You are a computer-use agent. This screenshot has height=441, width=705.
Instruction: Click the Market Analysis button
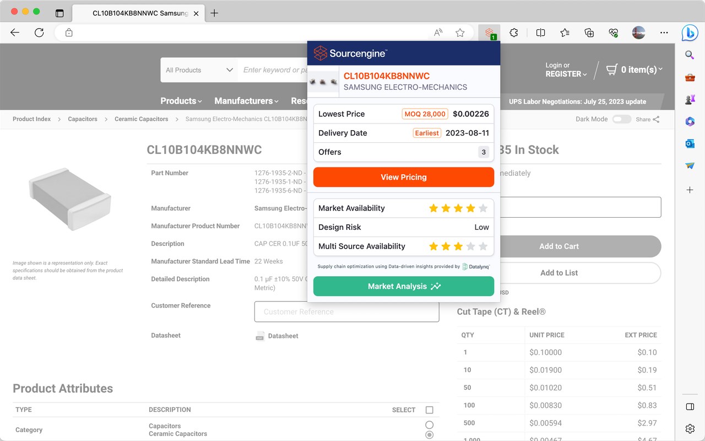(404, 286)
